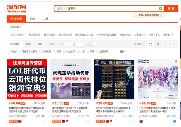Tick the 天猫 filter checkbox
Screen dimensions: 181x127
tap(88, 51)
